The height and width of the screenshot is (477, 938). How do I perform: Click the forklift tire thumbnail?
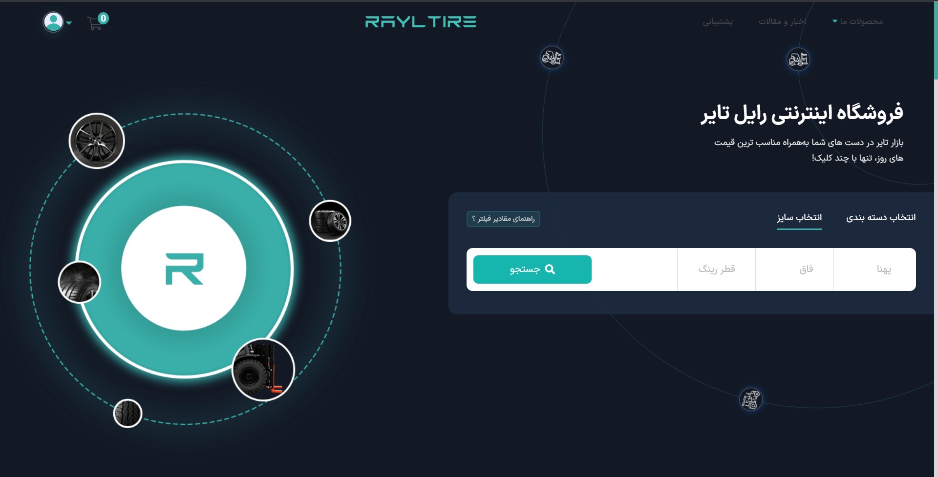[x=263, y=370]
